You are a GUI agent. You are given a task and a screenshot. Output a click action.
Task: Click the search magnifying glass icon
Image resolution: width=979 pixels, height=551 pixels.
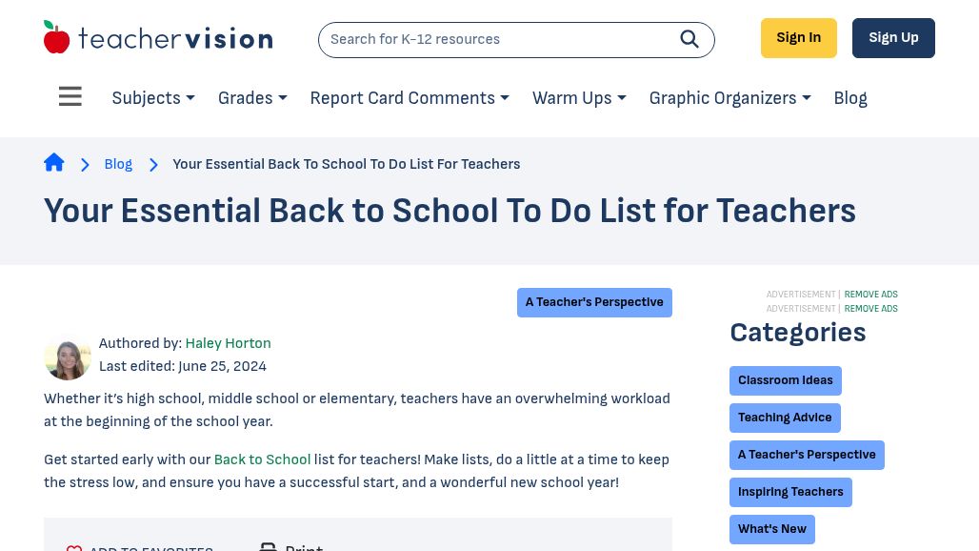point(689,39)
